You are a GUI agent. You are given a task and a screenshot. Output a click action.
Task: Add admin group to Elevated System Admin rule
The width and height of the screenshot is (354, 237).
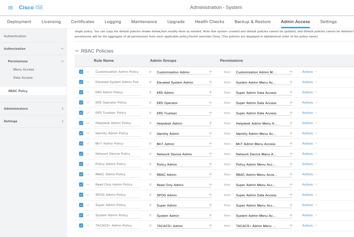[211, 82]
